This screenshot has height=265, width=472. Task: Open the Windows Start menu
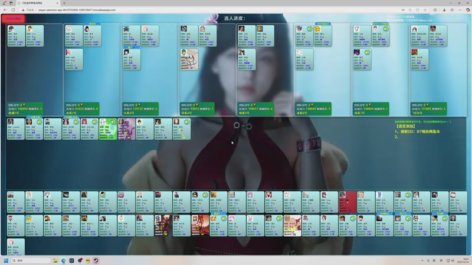point(6,260)
